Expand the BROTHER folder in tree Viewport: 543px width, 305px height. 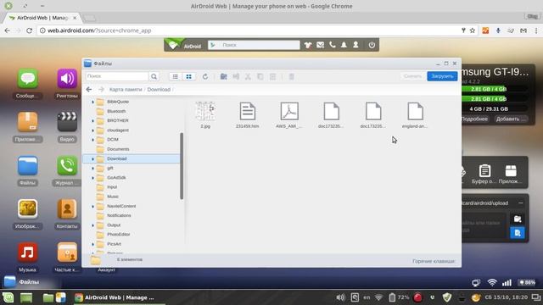pyautogui.click(x=92, y=121)
